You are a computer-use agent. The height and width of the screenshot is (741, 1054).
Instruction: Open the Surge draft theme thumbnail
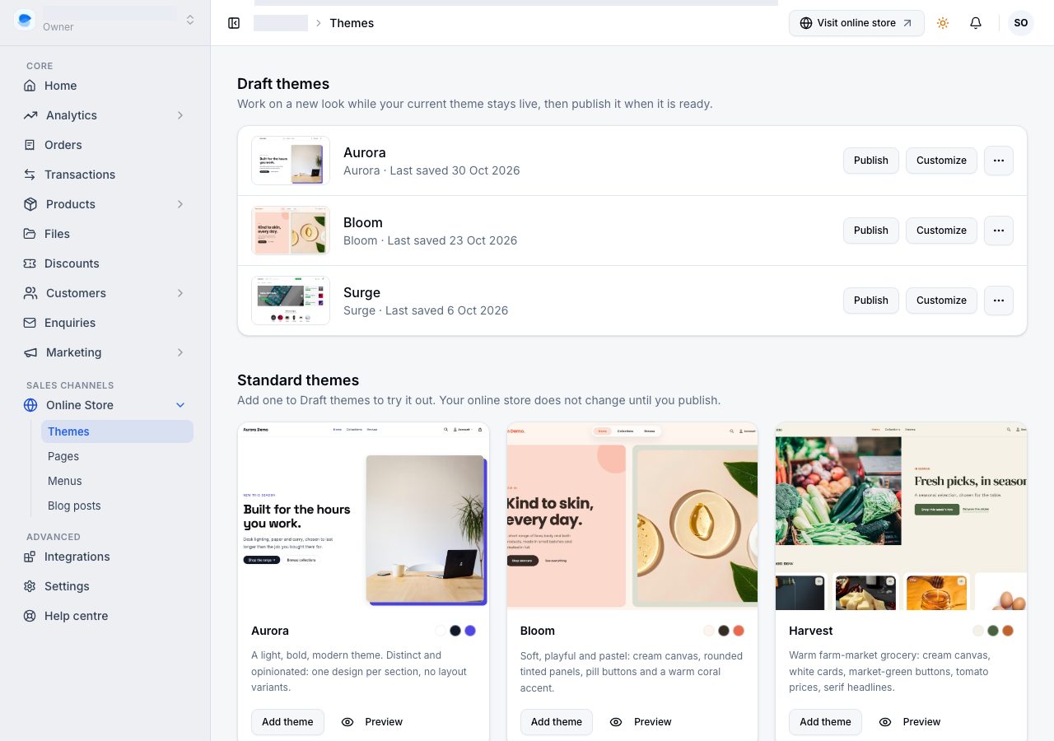[291, 301]
